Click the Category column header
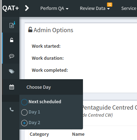This screenshot has height=140, width=137. tap(39, 134)
